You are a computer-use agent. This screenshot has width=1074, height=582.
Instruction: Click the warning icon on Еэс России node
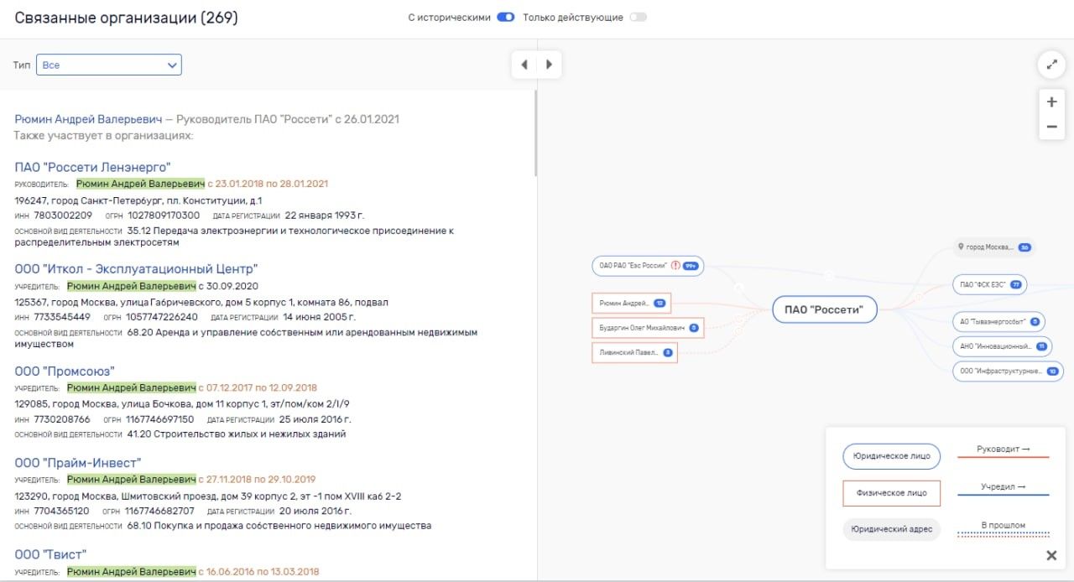[675, 266]
